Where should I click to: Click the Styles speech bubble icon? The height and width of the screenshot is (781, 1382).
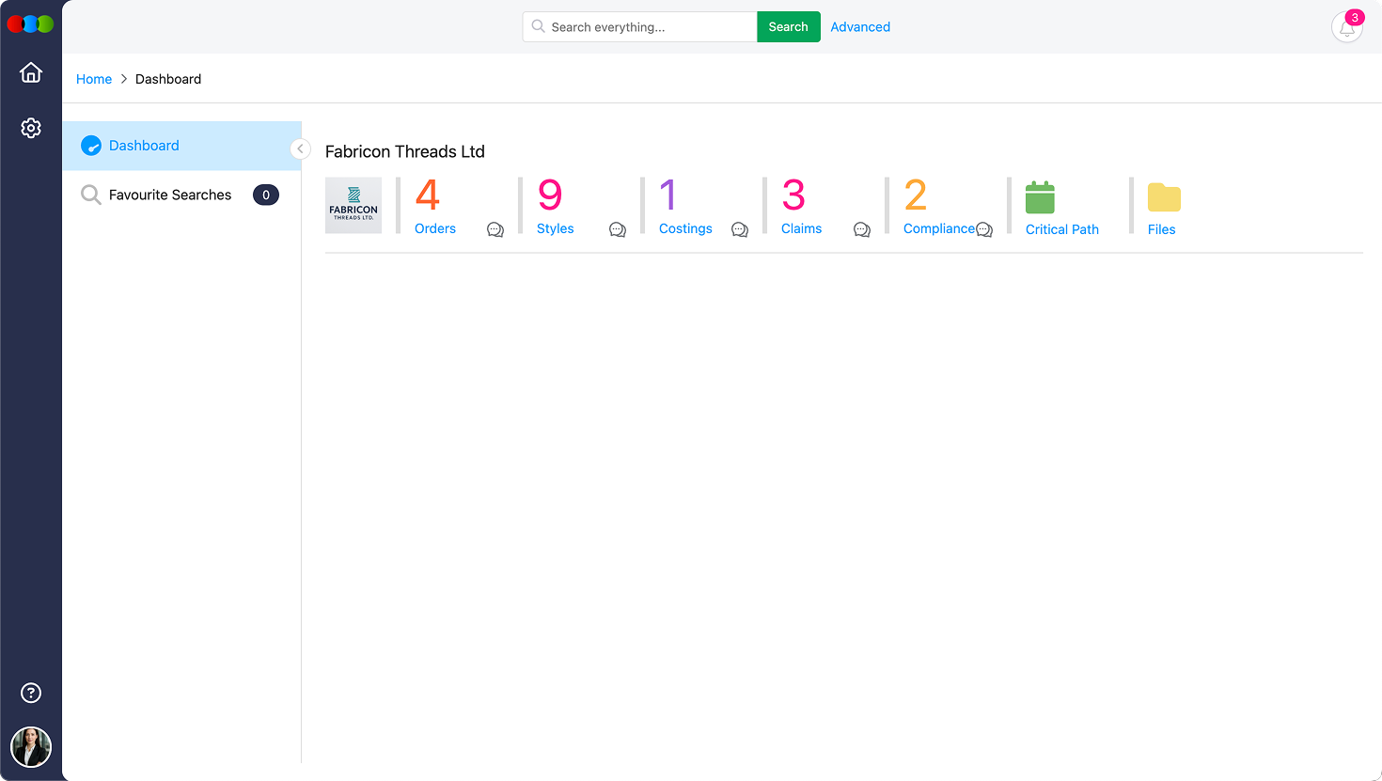pos(618,229)
